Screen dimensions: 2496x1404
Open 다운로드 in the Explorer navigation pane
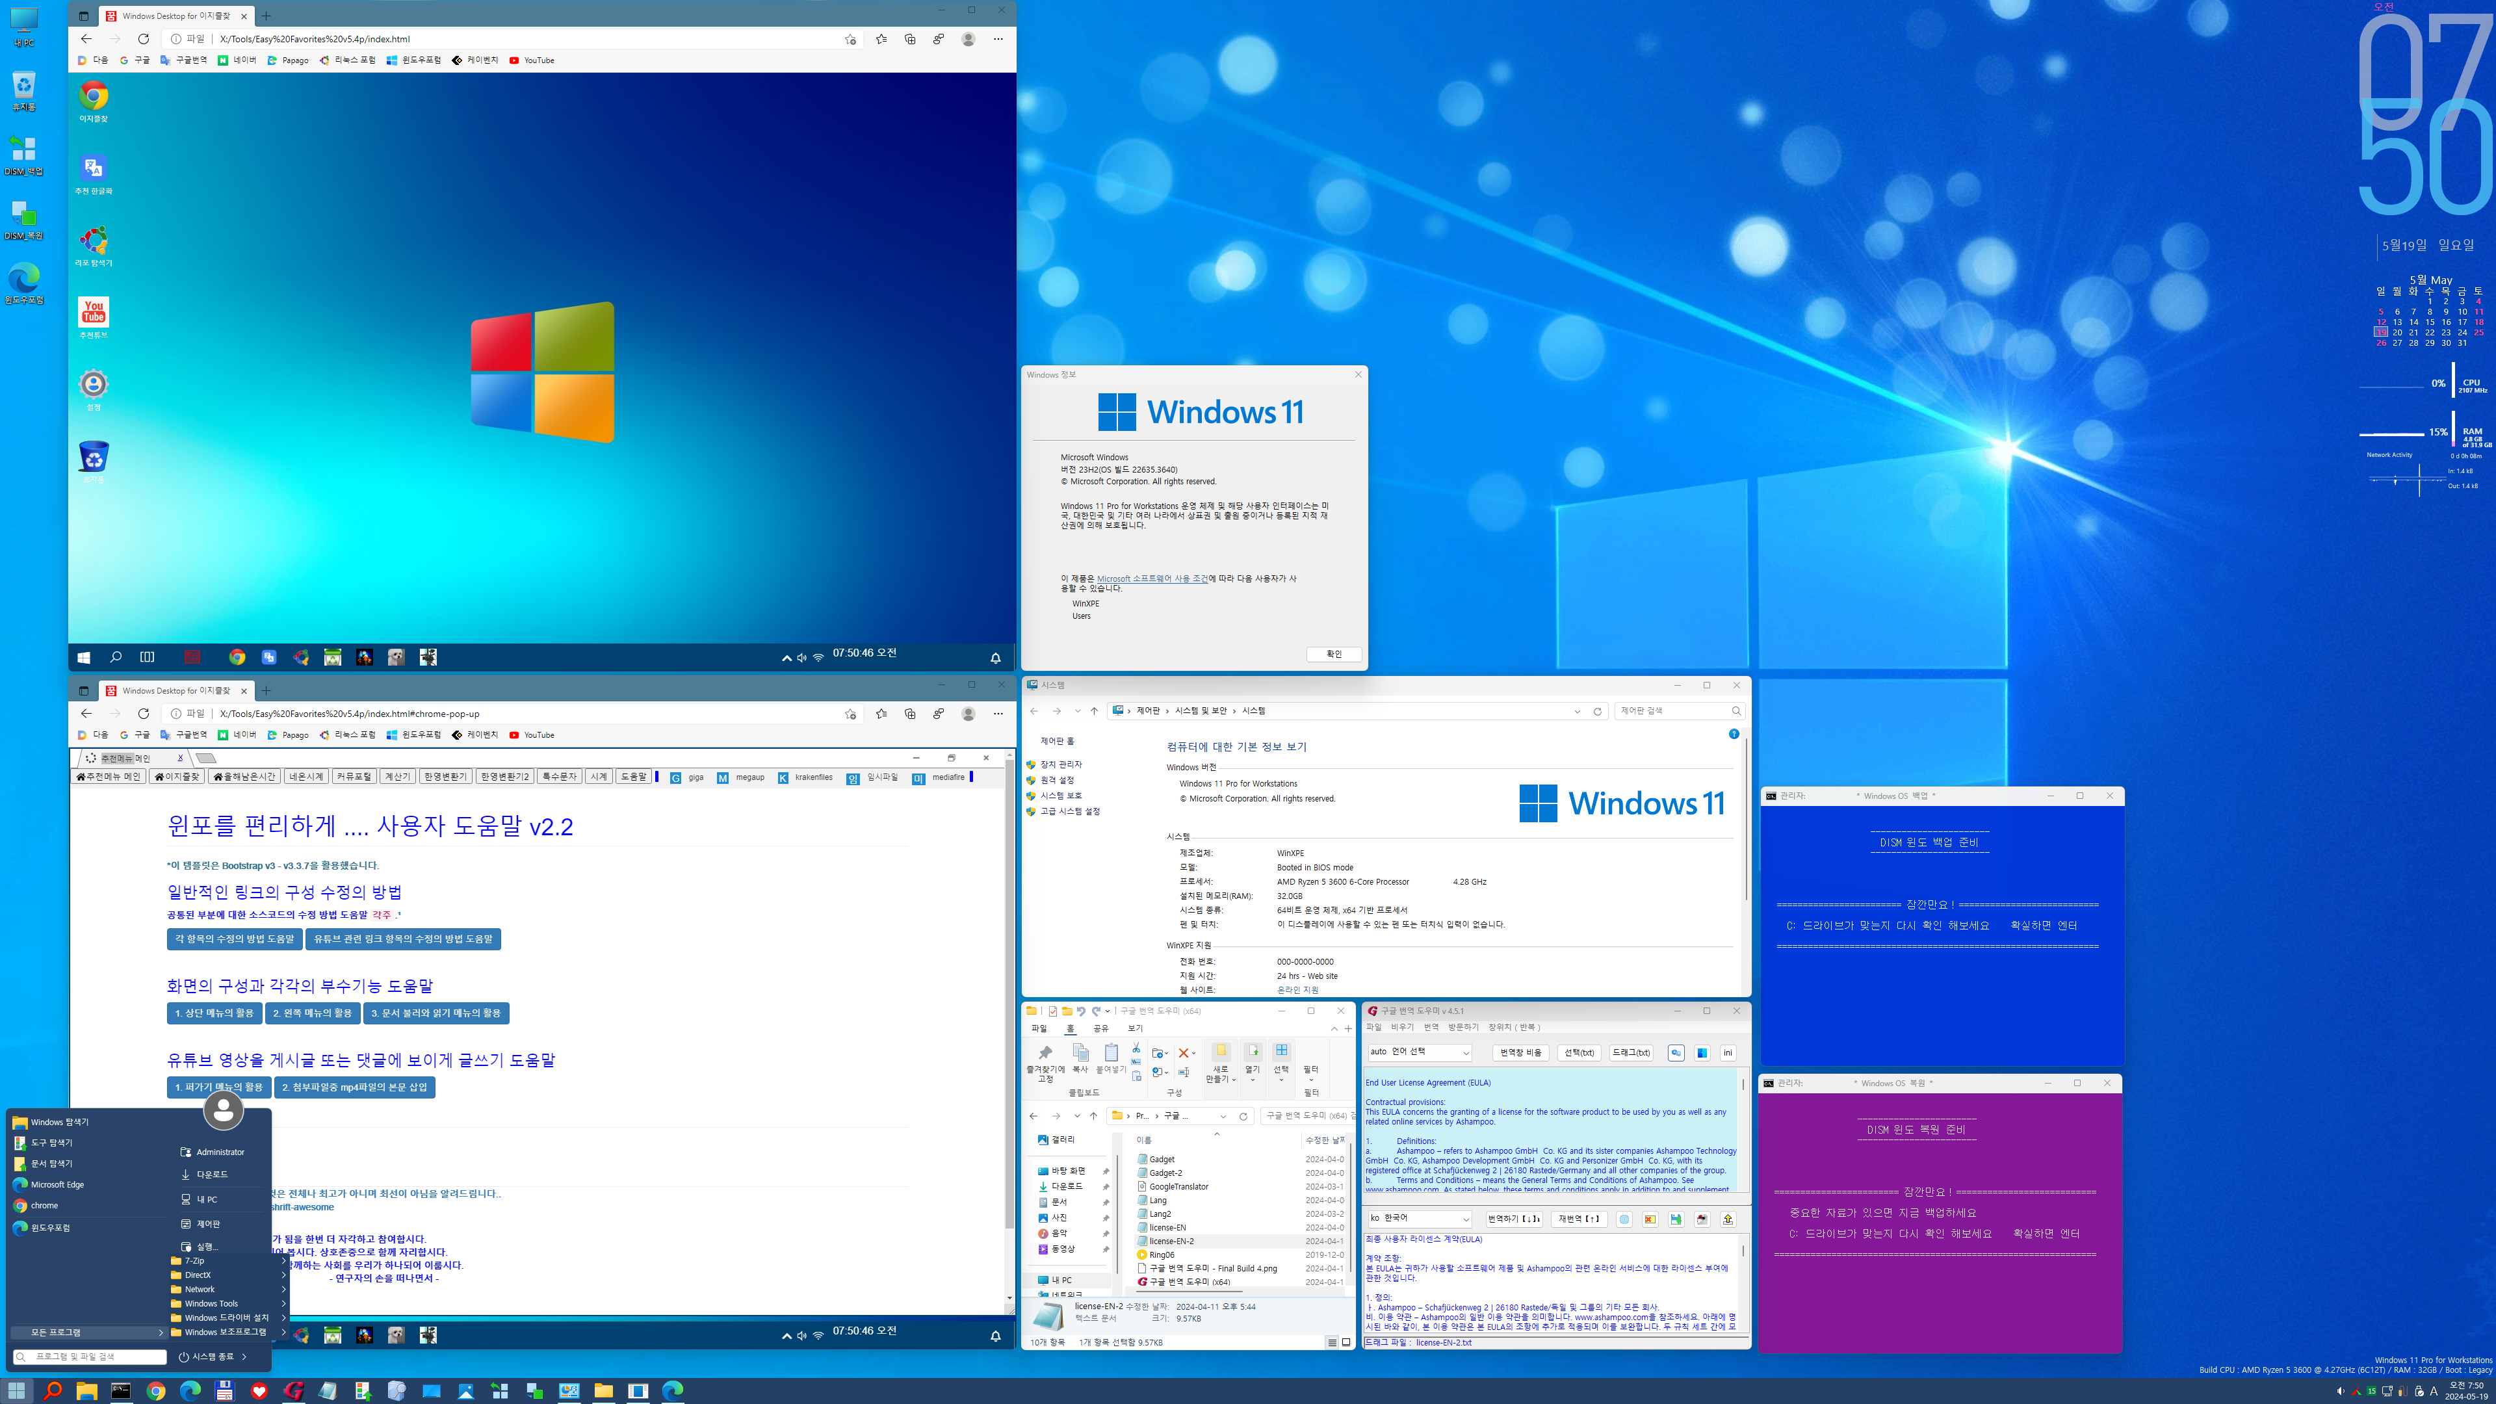[1066, 1186]
